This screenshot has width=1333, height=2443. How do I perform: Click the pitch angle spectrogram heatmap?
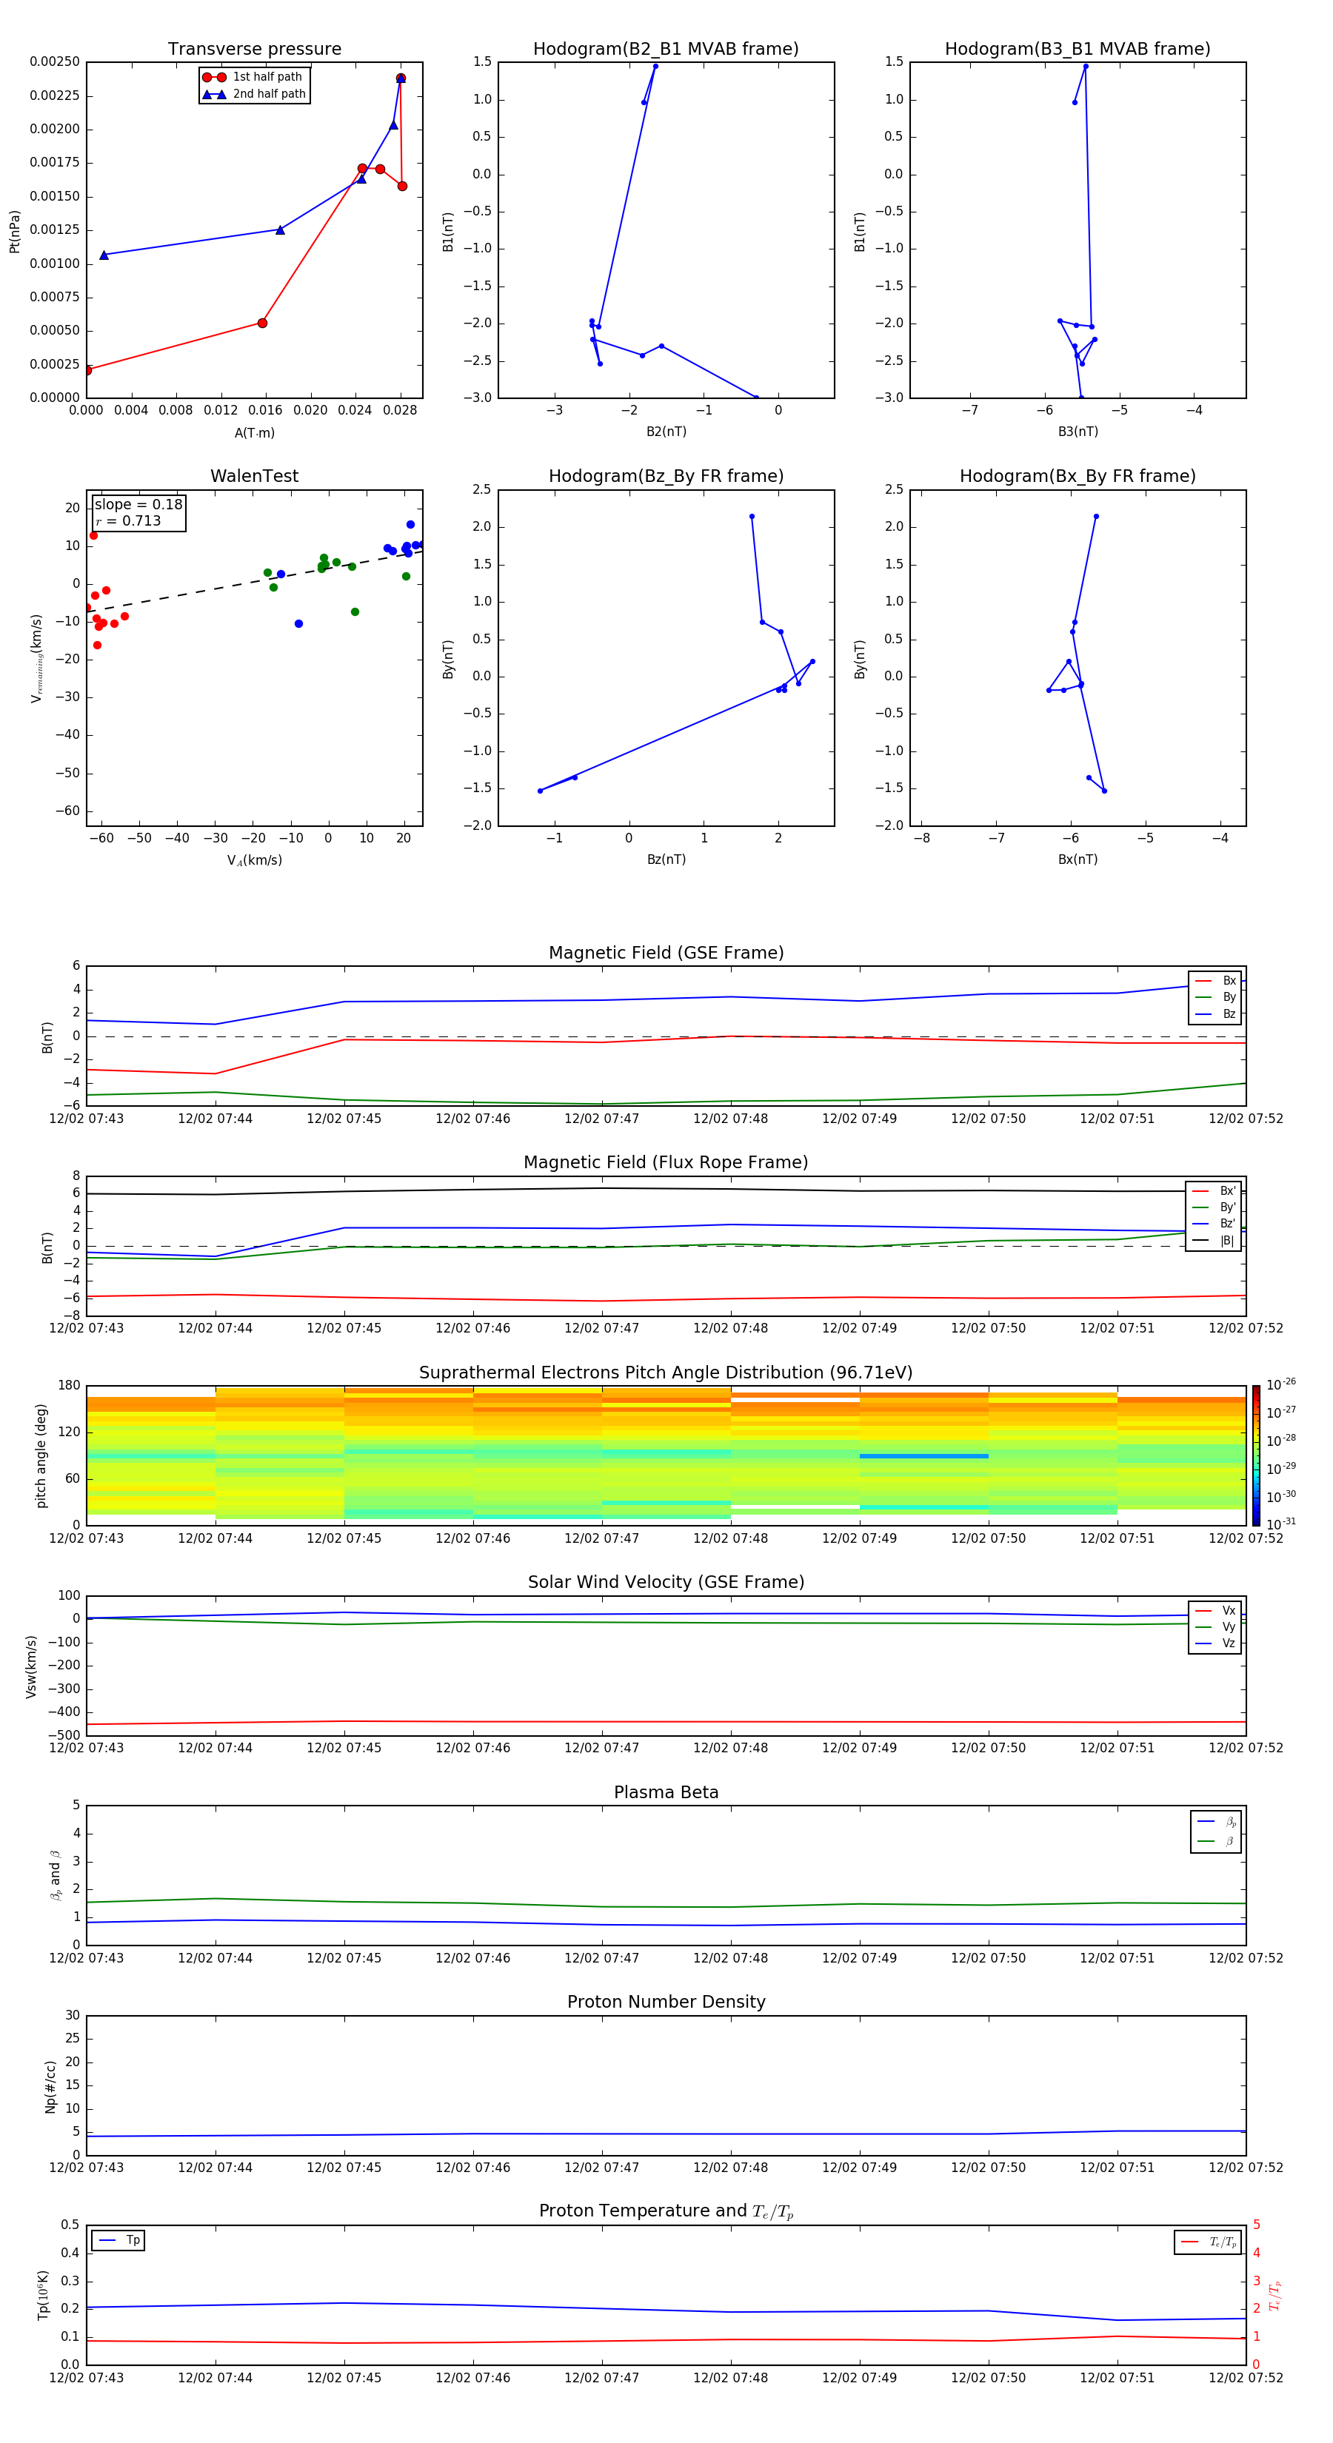pos(666,1455)
